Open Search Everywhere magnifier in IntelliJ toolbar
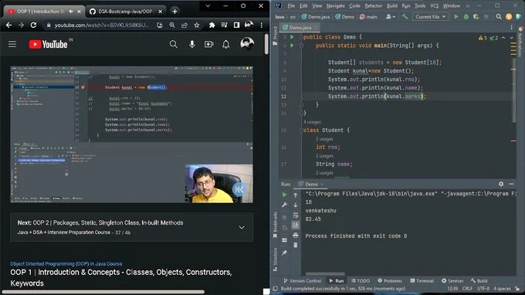 (499, 17)
